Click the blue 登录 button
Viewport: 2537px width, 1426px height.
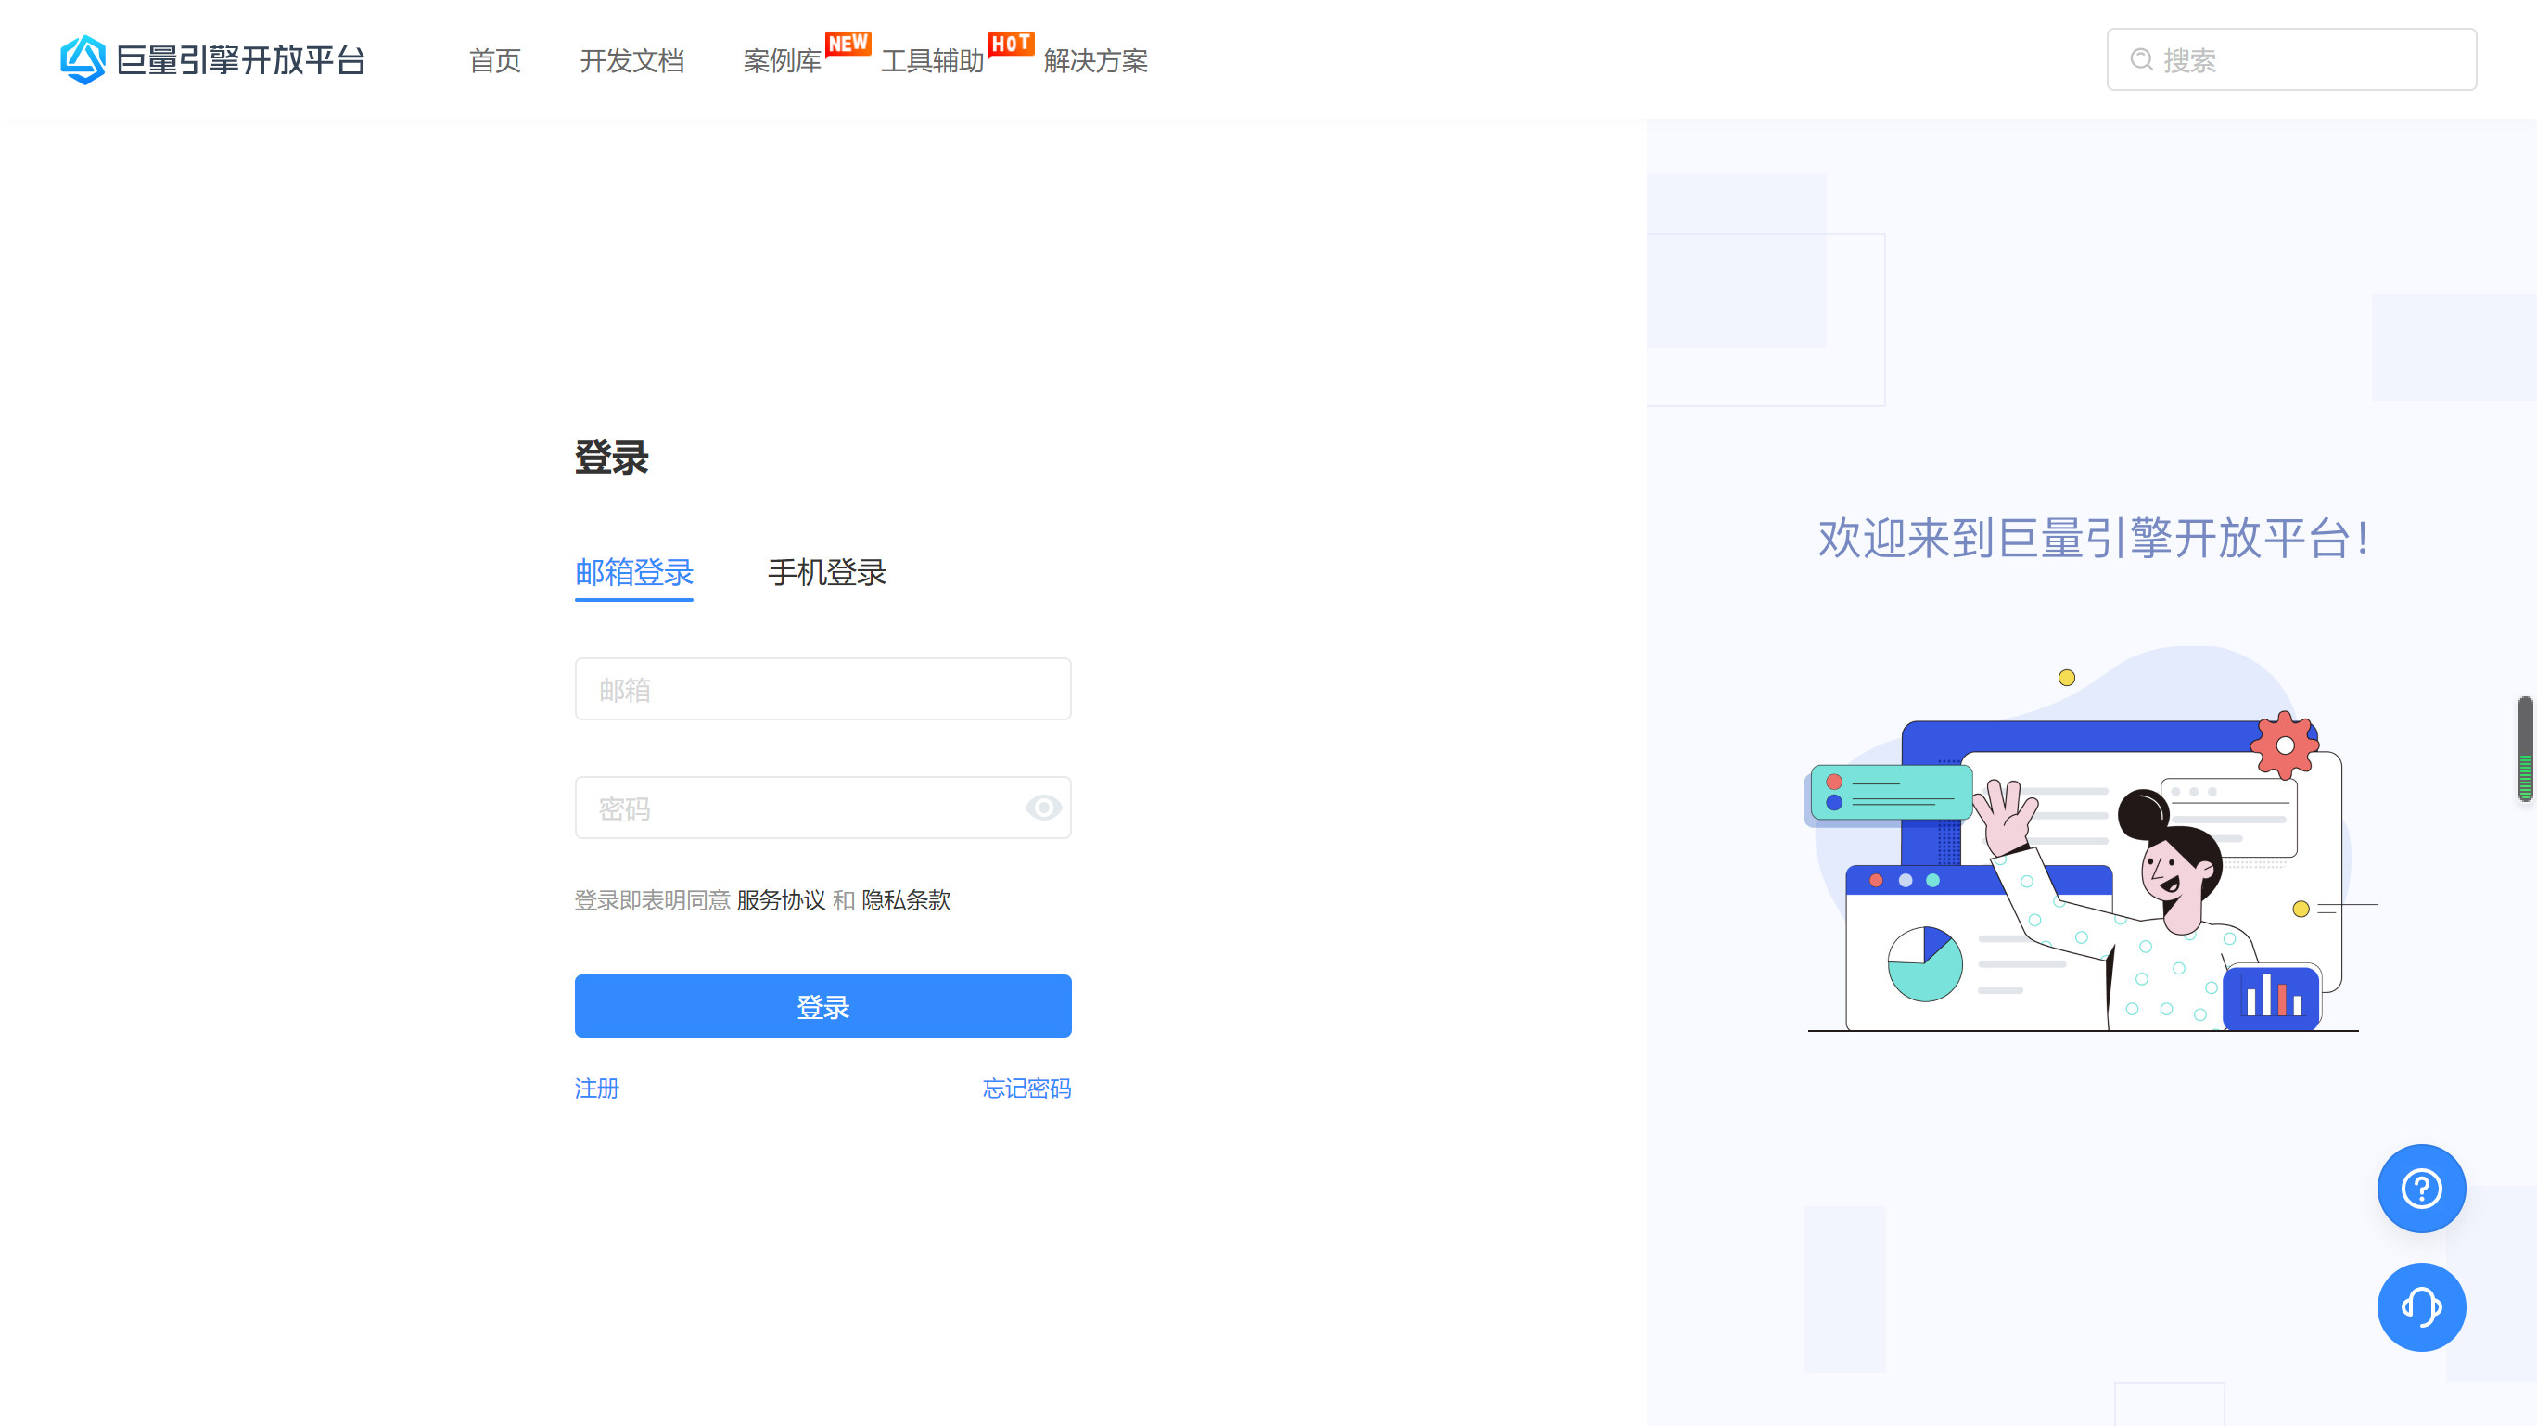(823, 1005)
